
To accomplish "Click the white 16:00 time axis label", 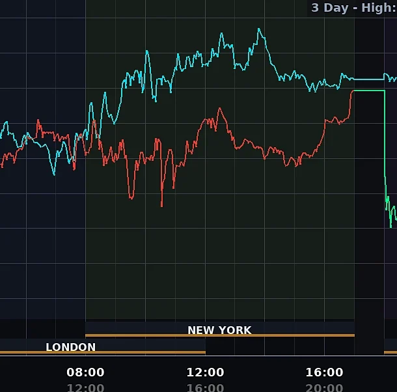I will click(324, 372).
